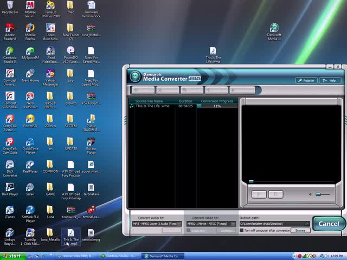Switch to Daniusoft Media Converter taskbar item
347x260 pixels.
[163, 256]
